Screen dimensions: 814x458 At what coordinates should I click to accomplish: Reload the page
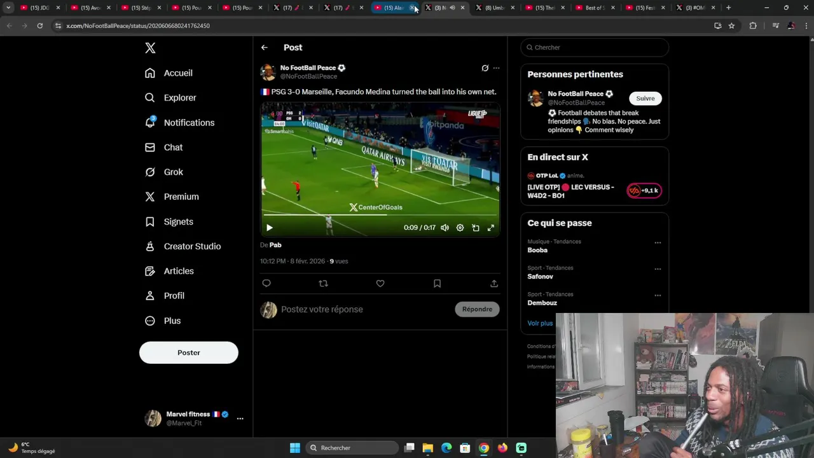[39, 25]
